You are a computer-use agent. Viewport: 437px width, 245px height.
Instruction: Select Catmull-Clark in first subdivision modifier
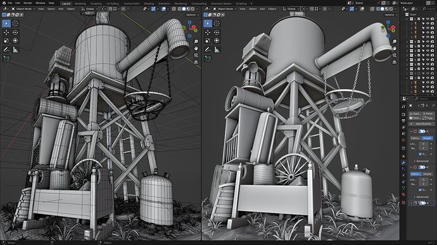coord(415,138)
